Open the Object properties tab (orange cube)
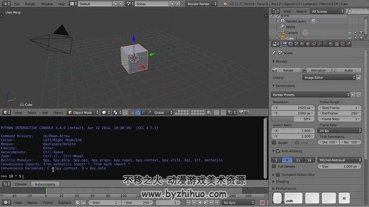 click(x=308, y=44)
